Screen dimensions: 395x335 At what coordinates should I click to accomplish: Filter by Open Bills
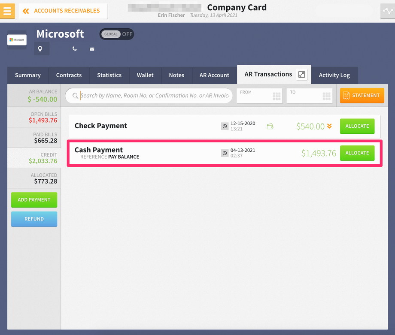click(x=34, y=117)
